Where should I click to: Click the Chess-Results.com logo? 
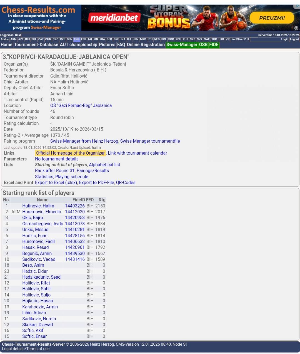click(x=38, y=10)
